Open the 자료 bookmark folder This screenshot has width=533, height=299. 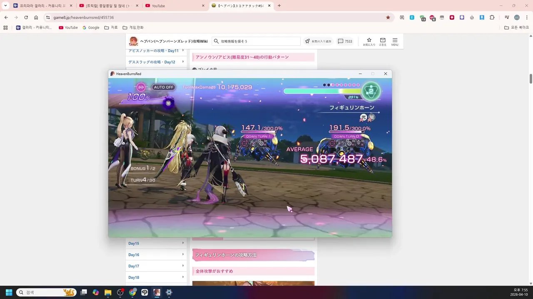[x=111, y=27]
